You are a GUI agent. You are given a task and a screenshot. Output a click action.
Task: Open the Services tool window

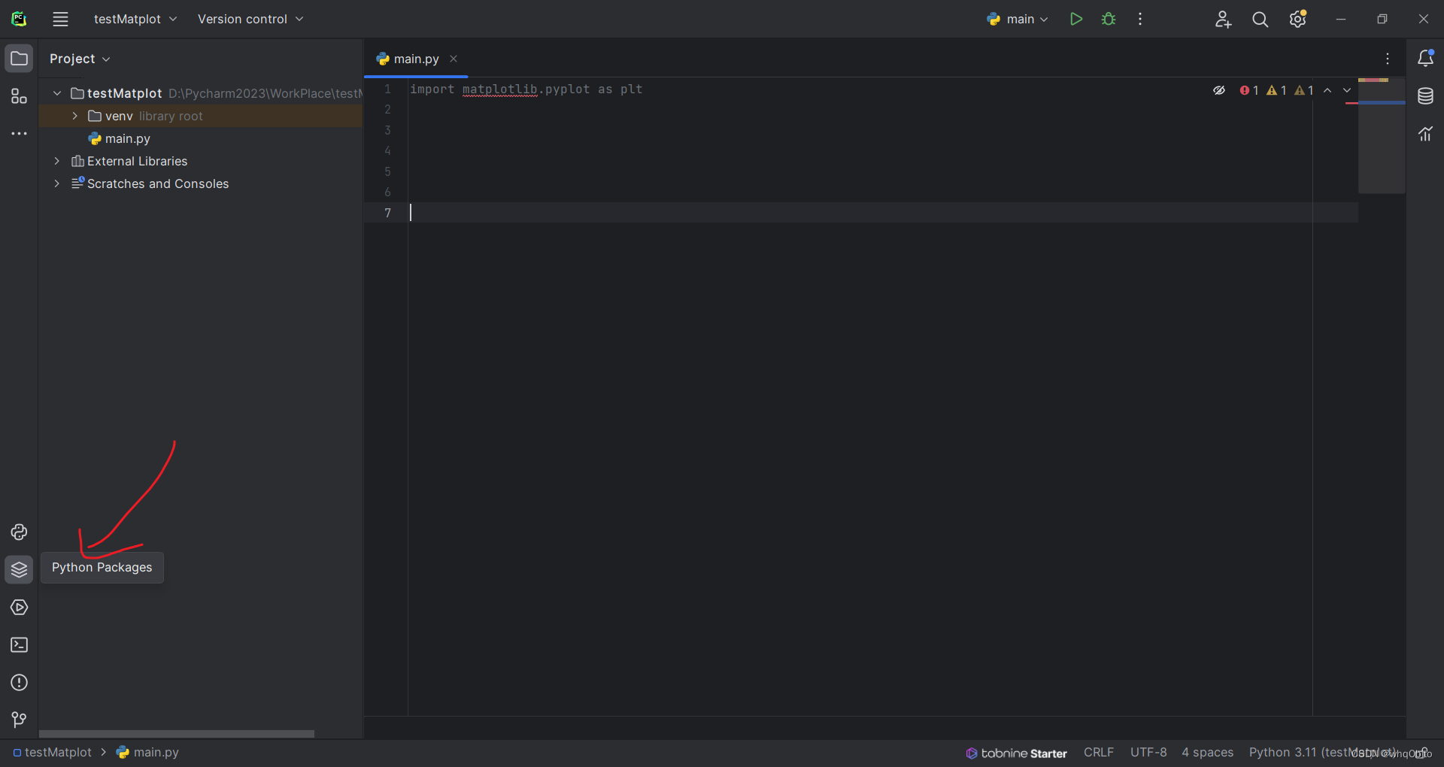pos(19,608)
